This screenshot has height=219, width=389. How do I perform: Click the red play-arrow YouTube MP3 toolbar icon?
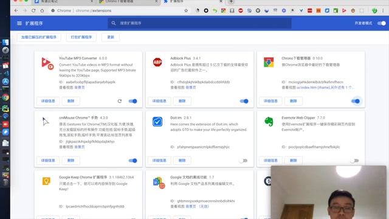pos(344,11)
